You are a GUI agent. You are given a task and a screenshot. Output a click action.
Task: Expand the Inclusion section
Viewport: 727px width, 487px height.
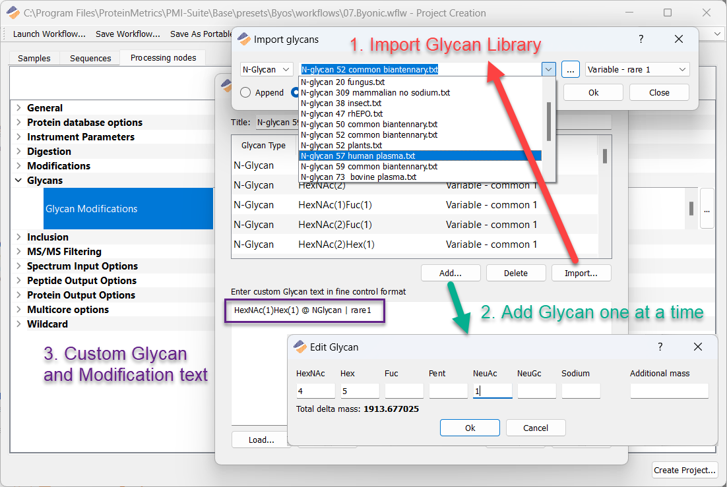pos(18,237)
